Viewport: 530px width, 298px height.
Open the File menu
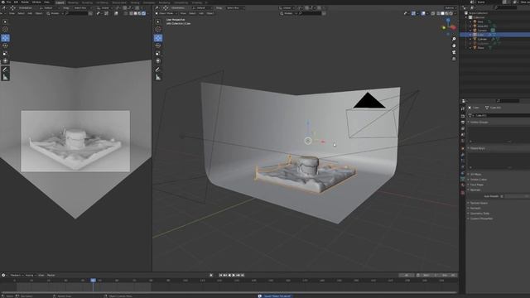pyautogui.click(x=8, y=2)
